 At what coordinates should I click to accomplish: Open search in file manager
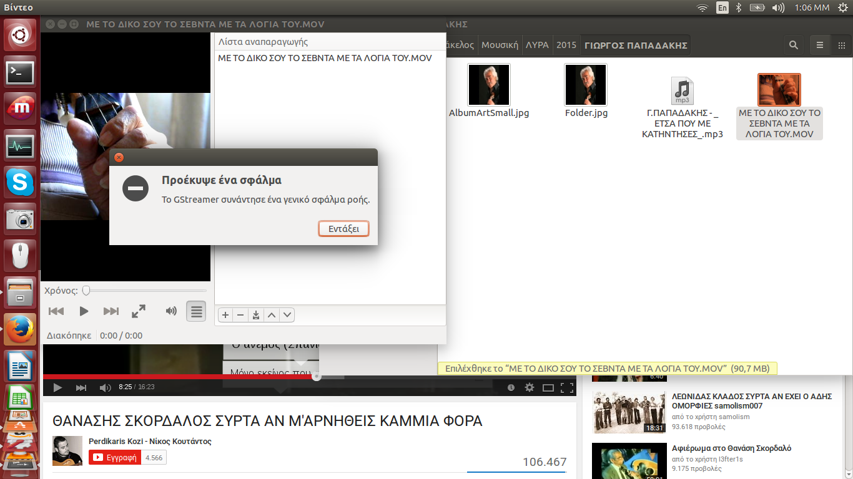[x=793, y=45]
